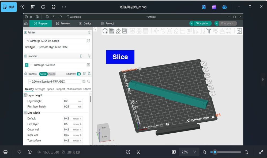Viewport: 267px width, 158px height.
Task: Edit the Flashforge PLA Basic filament preset
Action: click(88, 65)
